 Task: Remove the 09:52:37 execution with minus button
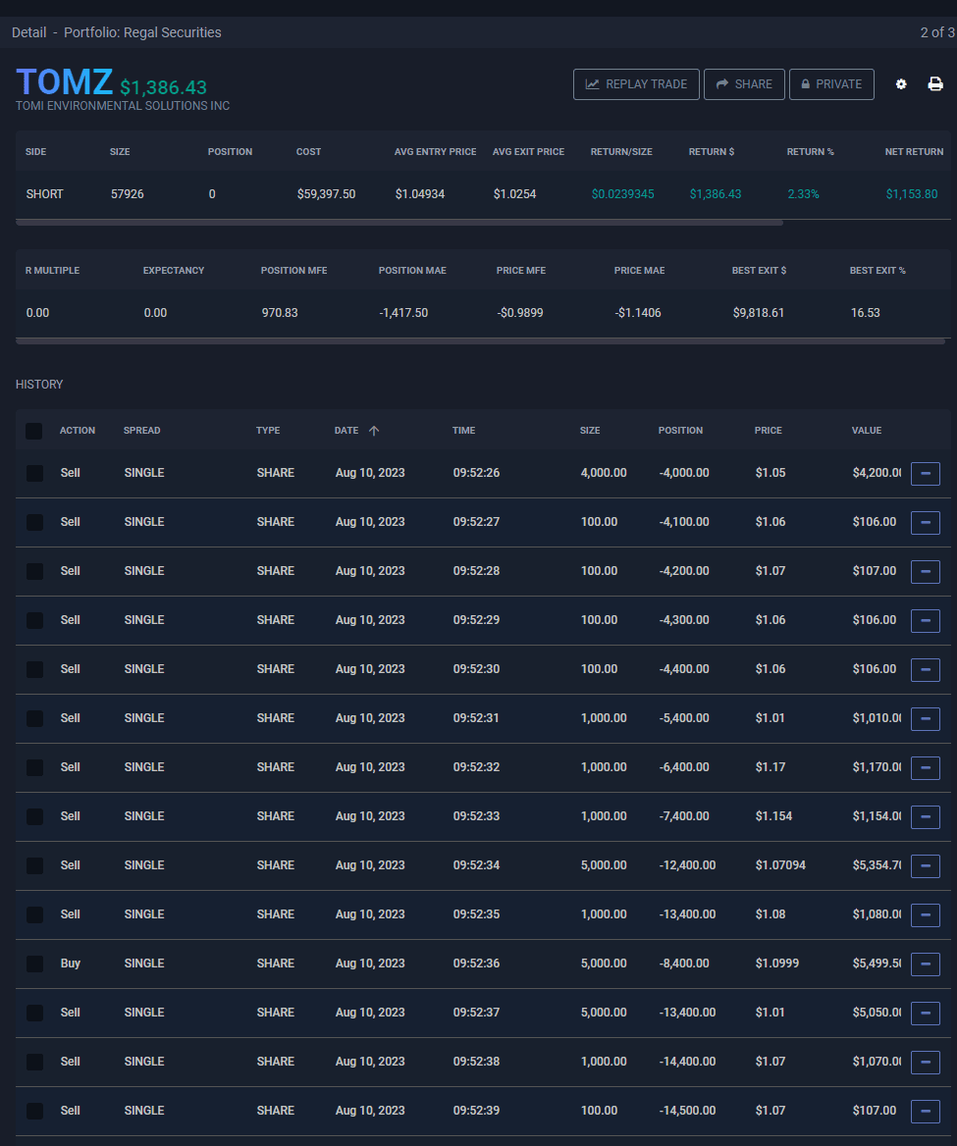[925, 1013]
